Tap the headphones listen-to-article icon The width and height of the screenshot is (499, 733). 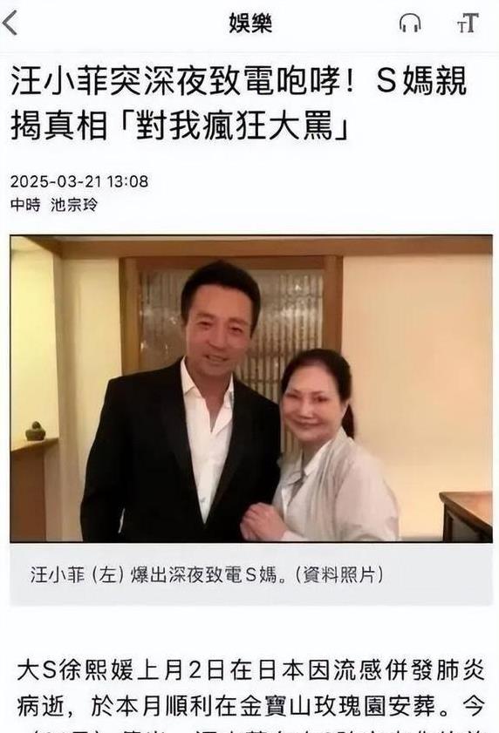(410, 23)
